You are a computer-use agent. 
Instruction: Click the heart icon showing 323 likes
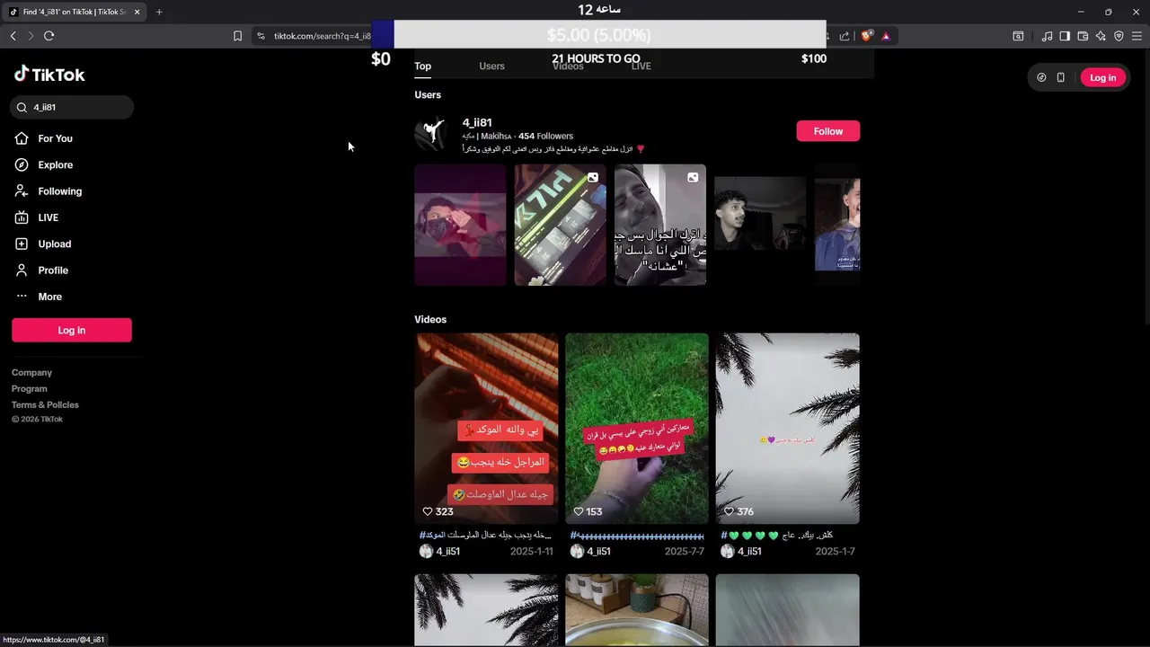pyautogui.click(x=428, y=511)
